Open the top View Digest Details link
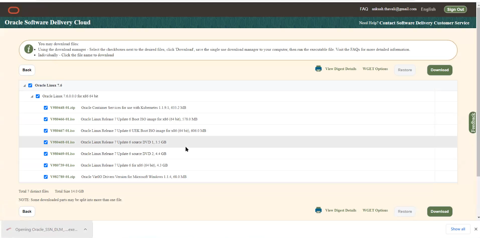Screen dimensions: 480x238 point(341,69)
